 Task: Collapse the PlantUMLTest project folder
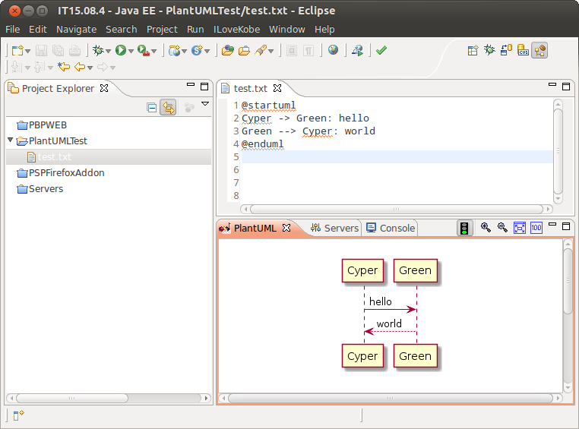[x=10, y=140]
